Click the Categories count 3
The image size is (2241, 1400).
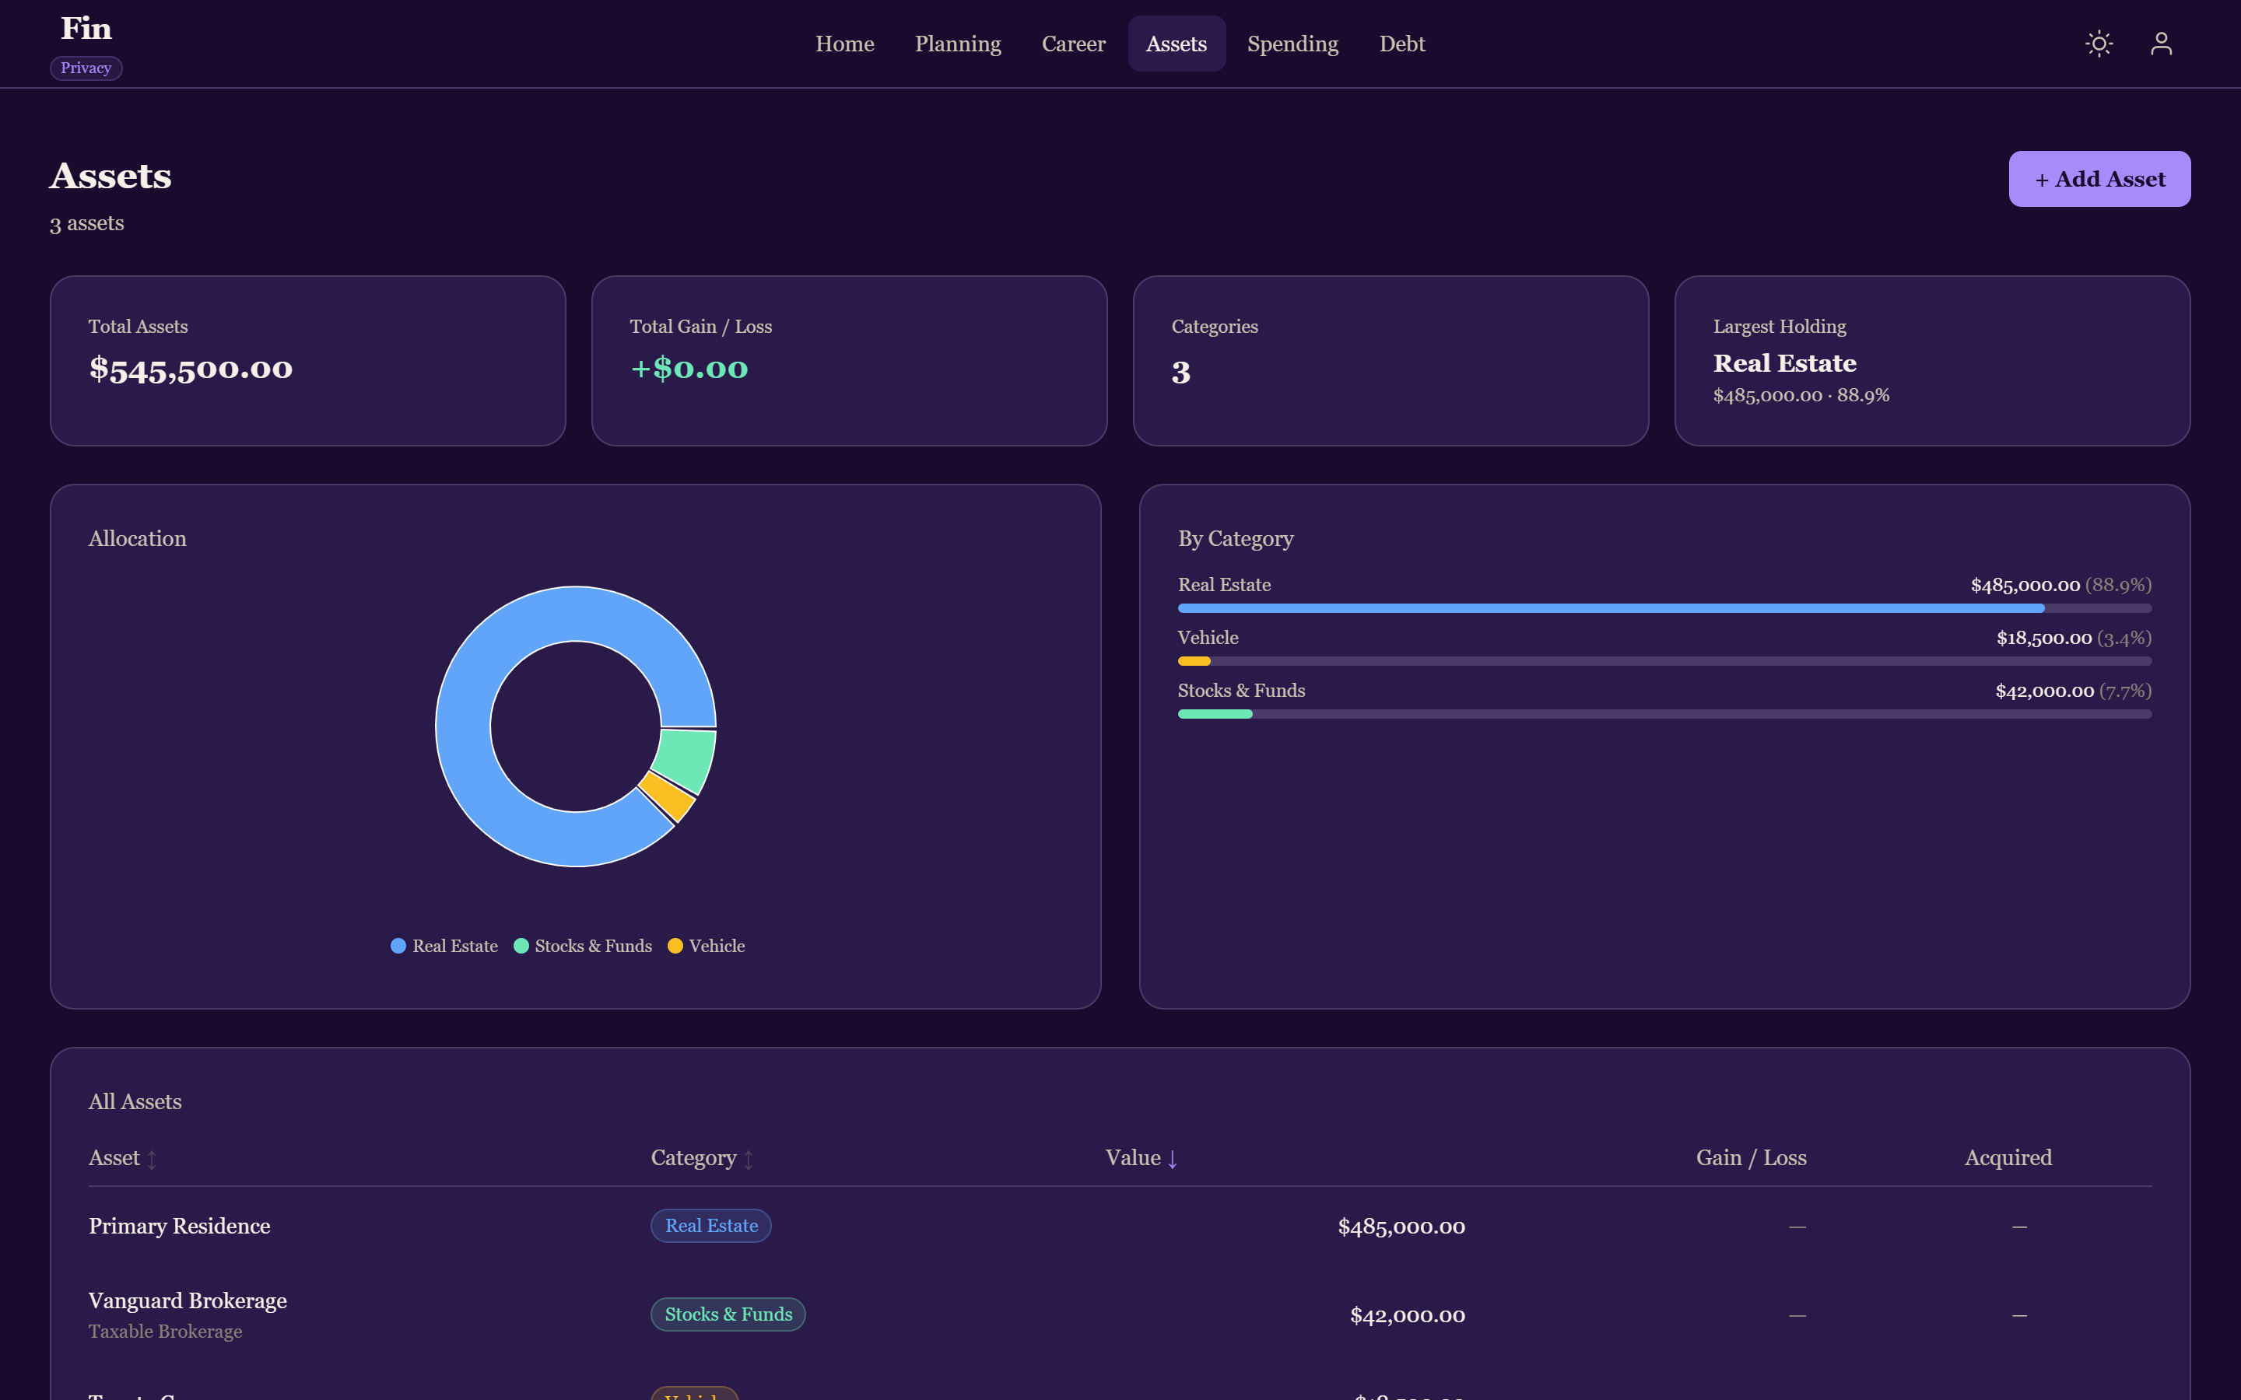click(x=1180, y=373)
